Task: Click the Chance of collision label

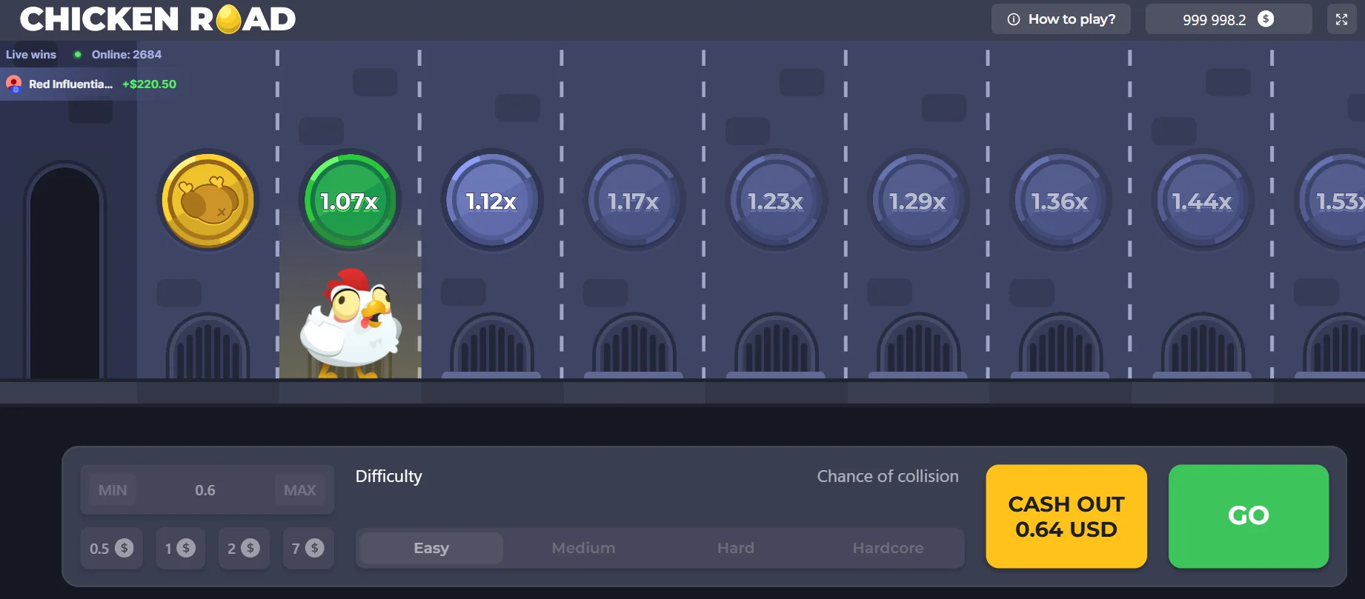Action: pyautogui.click(x=888, y=476)
